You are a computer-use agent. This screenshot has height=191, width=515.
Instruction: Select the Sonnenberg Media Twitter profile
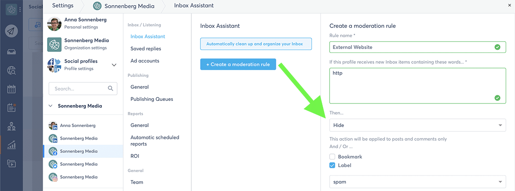click(x=79, y=164)
